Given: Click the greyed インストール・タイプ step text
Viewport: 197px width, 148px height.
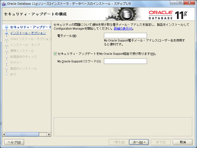Looking at the screenshot, I should tap(25, 45).
